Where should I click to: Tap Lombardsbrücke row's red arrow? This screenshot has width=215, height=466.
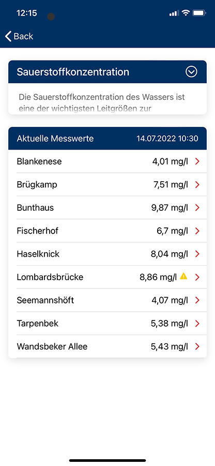197,278
